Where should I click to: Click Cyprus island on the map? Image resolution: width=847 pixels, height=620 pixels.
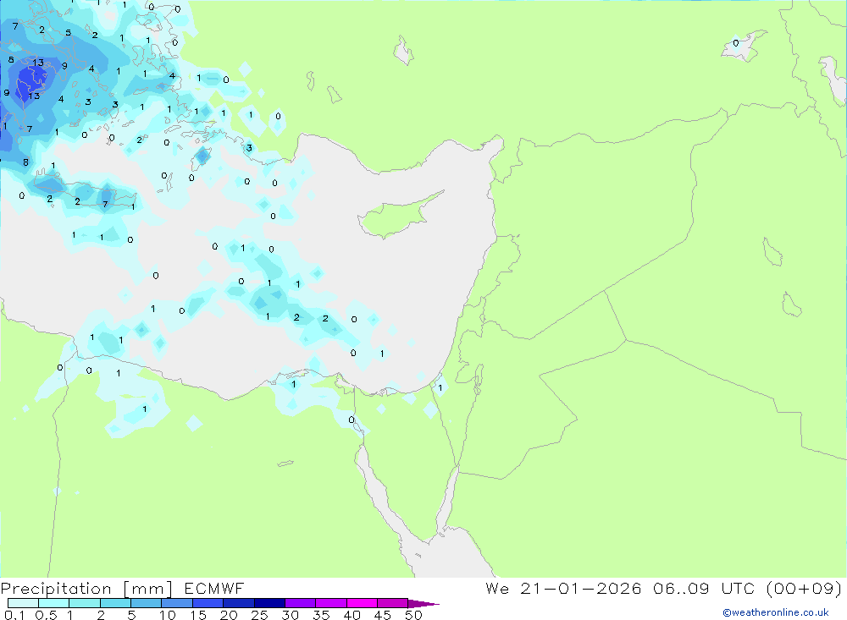point(395,216)
